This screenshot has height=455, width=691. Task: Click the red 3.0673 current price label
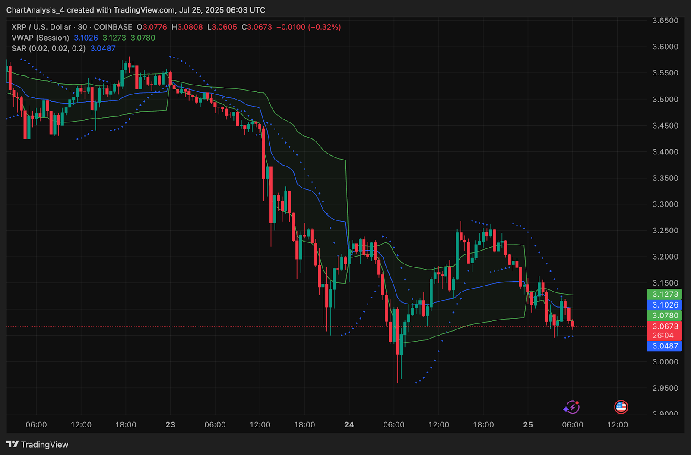664,326
